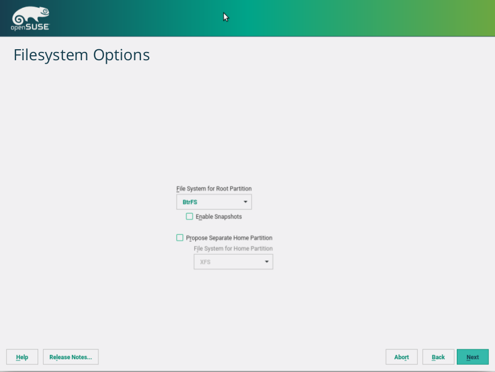
Task: Select the BtrFS value in root combo box
Action: click(190, 202)
